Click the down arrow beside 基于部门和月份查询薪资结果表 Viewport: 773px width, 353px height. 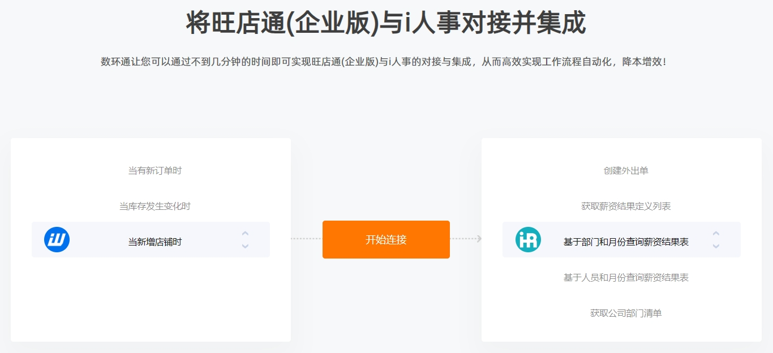716,246
